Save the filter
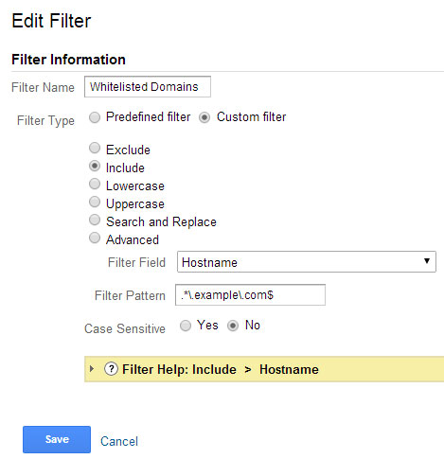The image size is (444, 459). (x=57, y=439)
